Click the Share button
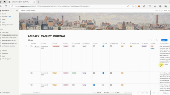The width and height of the screenshot is (170, 95). [x=165, y=11]
